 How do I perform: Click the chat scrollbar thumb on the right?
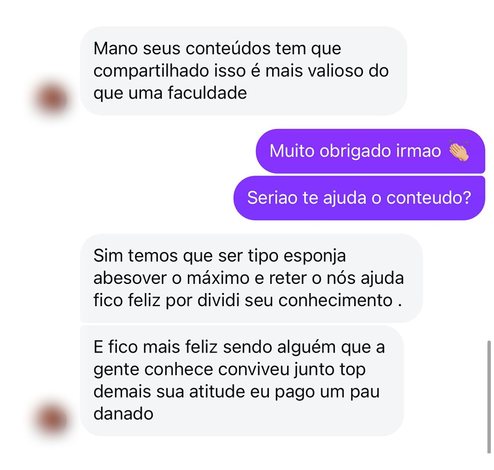[x=489, y=396]
